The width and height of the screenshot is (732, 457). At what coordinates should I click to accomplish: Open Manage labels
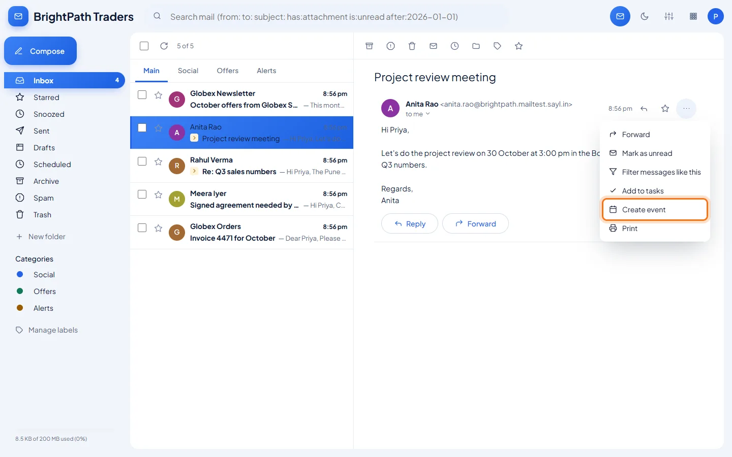pyautogui.click(x=47, y=330)
